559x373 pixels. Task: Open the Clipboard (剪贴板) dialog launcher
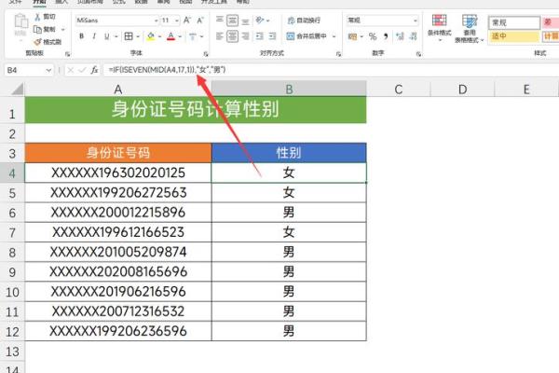[67, 54]
